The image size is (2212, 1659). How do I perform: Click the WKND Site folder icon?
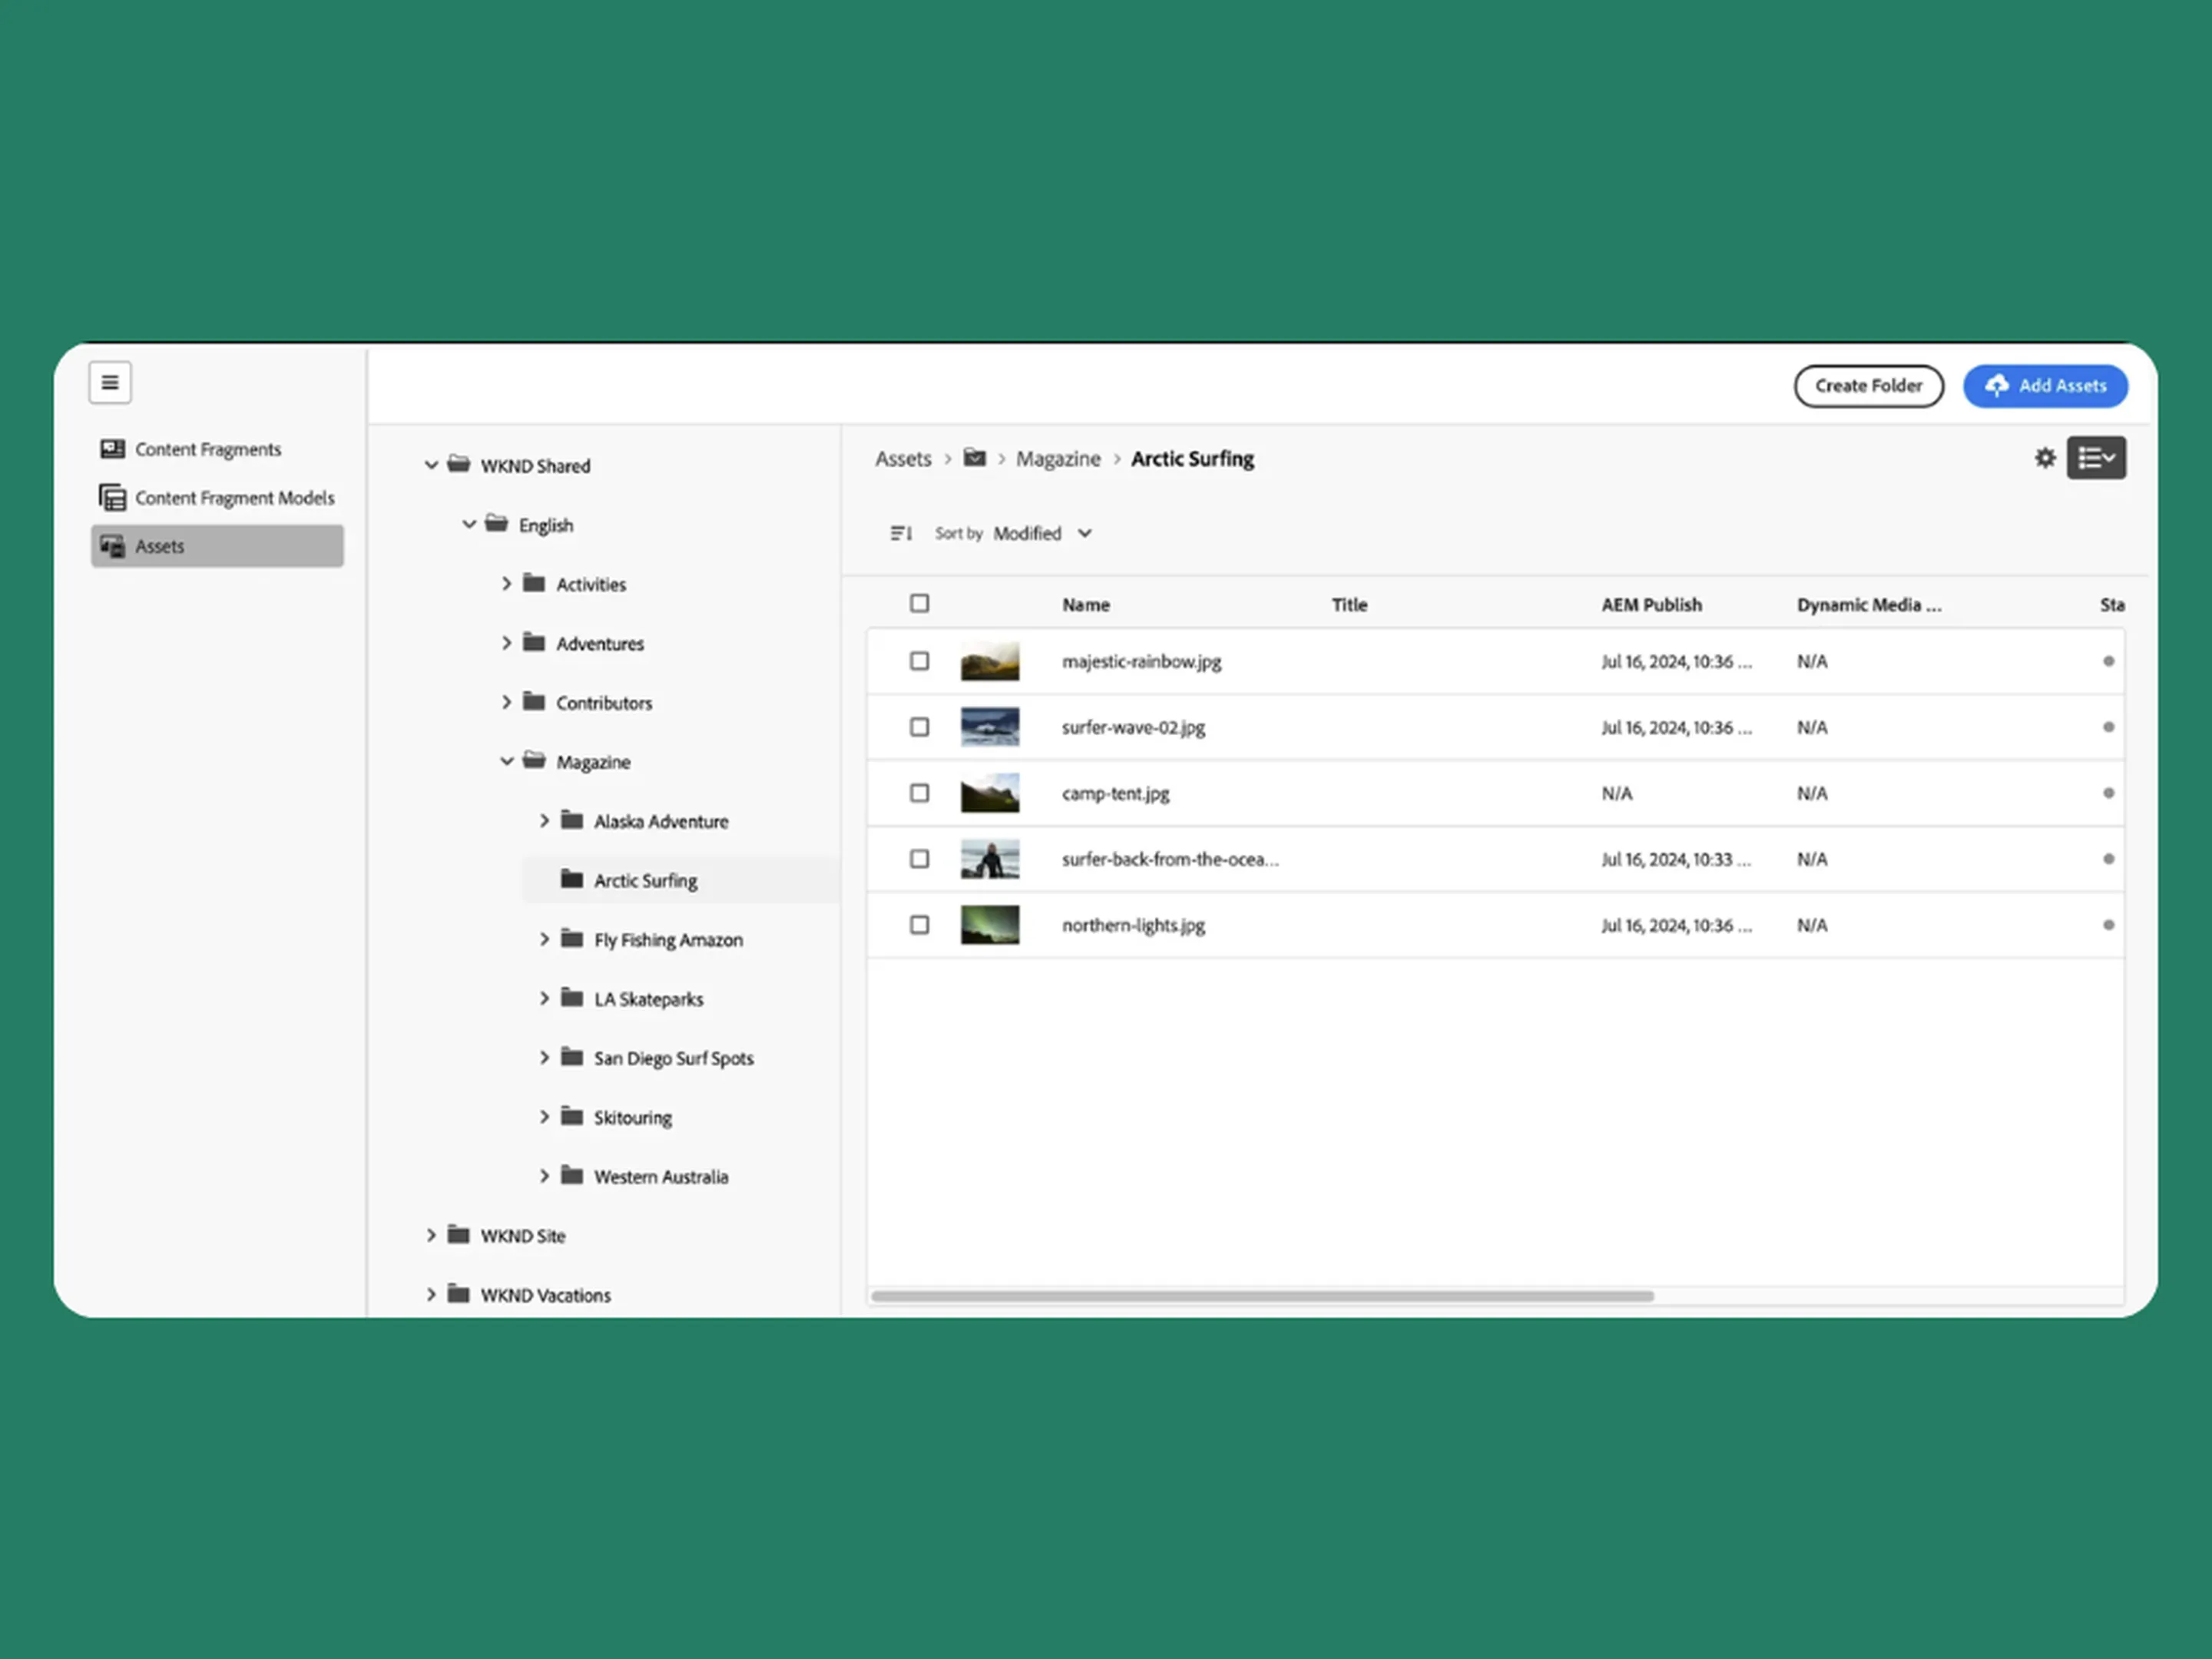[x=459, y=1234]
